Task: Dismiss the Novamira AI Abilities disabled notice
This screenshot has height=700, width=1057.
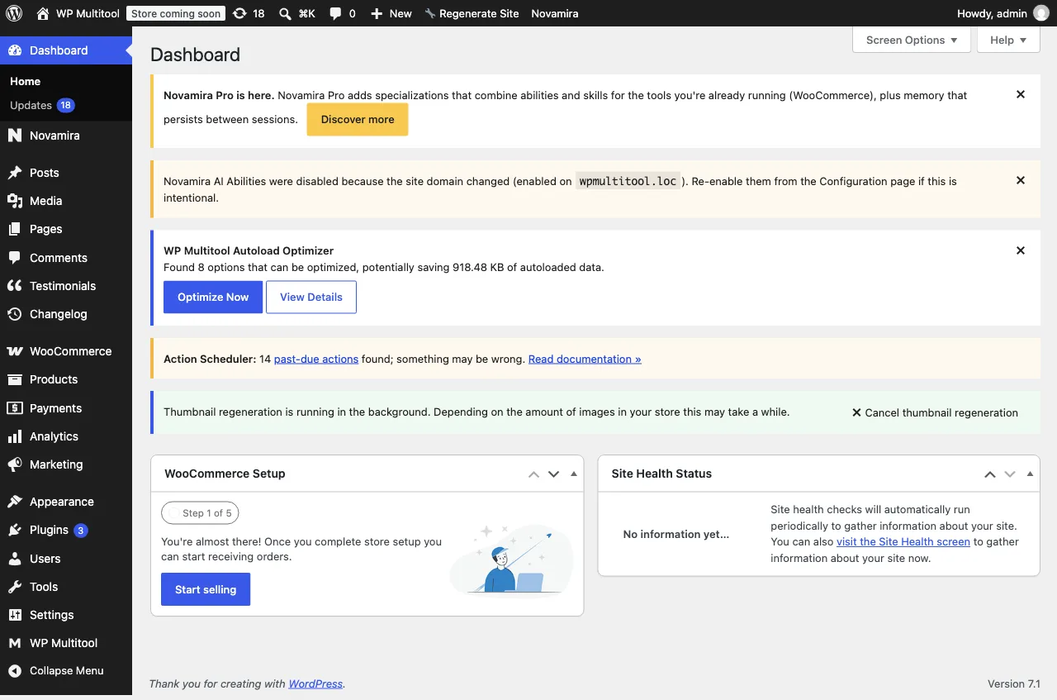Action: pyautogui.click(x=1021, y=180)
